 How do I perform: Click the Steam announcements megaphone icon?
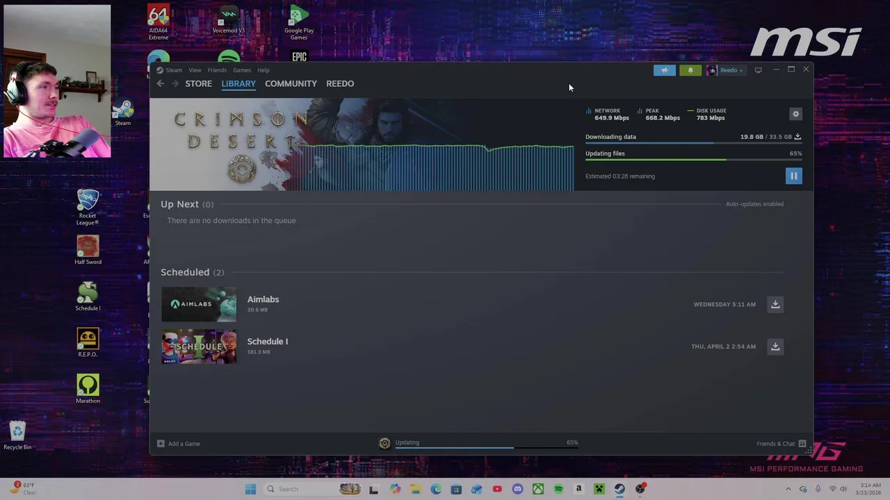coord(664,70)
